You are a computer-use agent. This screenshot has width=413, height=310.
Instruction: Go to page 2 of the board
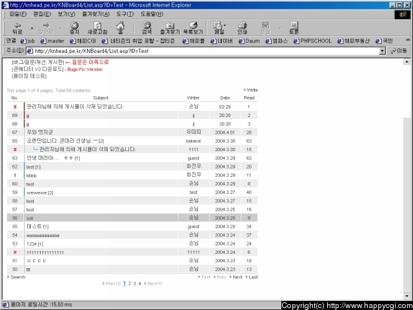click(x=130, y=284)
